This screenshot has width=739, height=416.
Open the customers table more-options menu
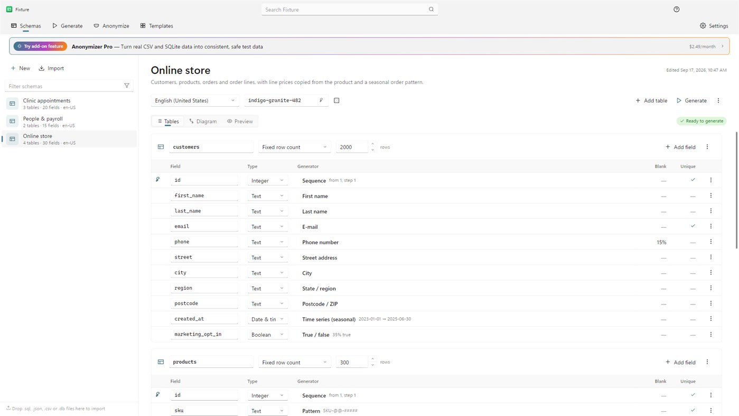click(x=707, y=147)
